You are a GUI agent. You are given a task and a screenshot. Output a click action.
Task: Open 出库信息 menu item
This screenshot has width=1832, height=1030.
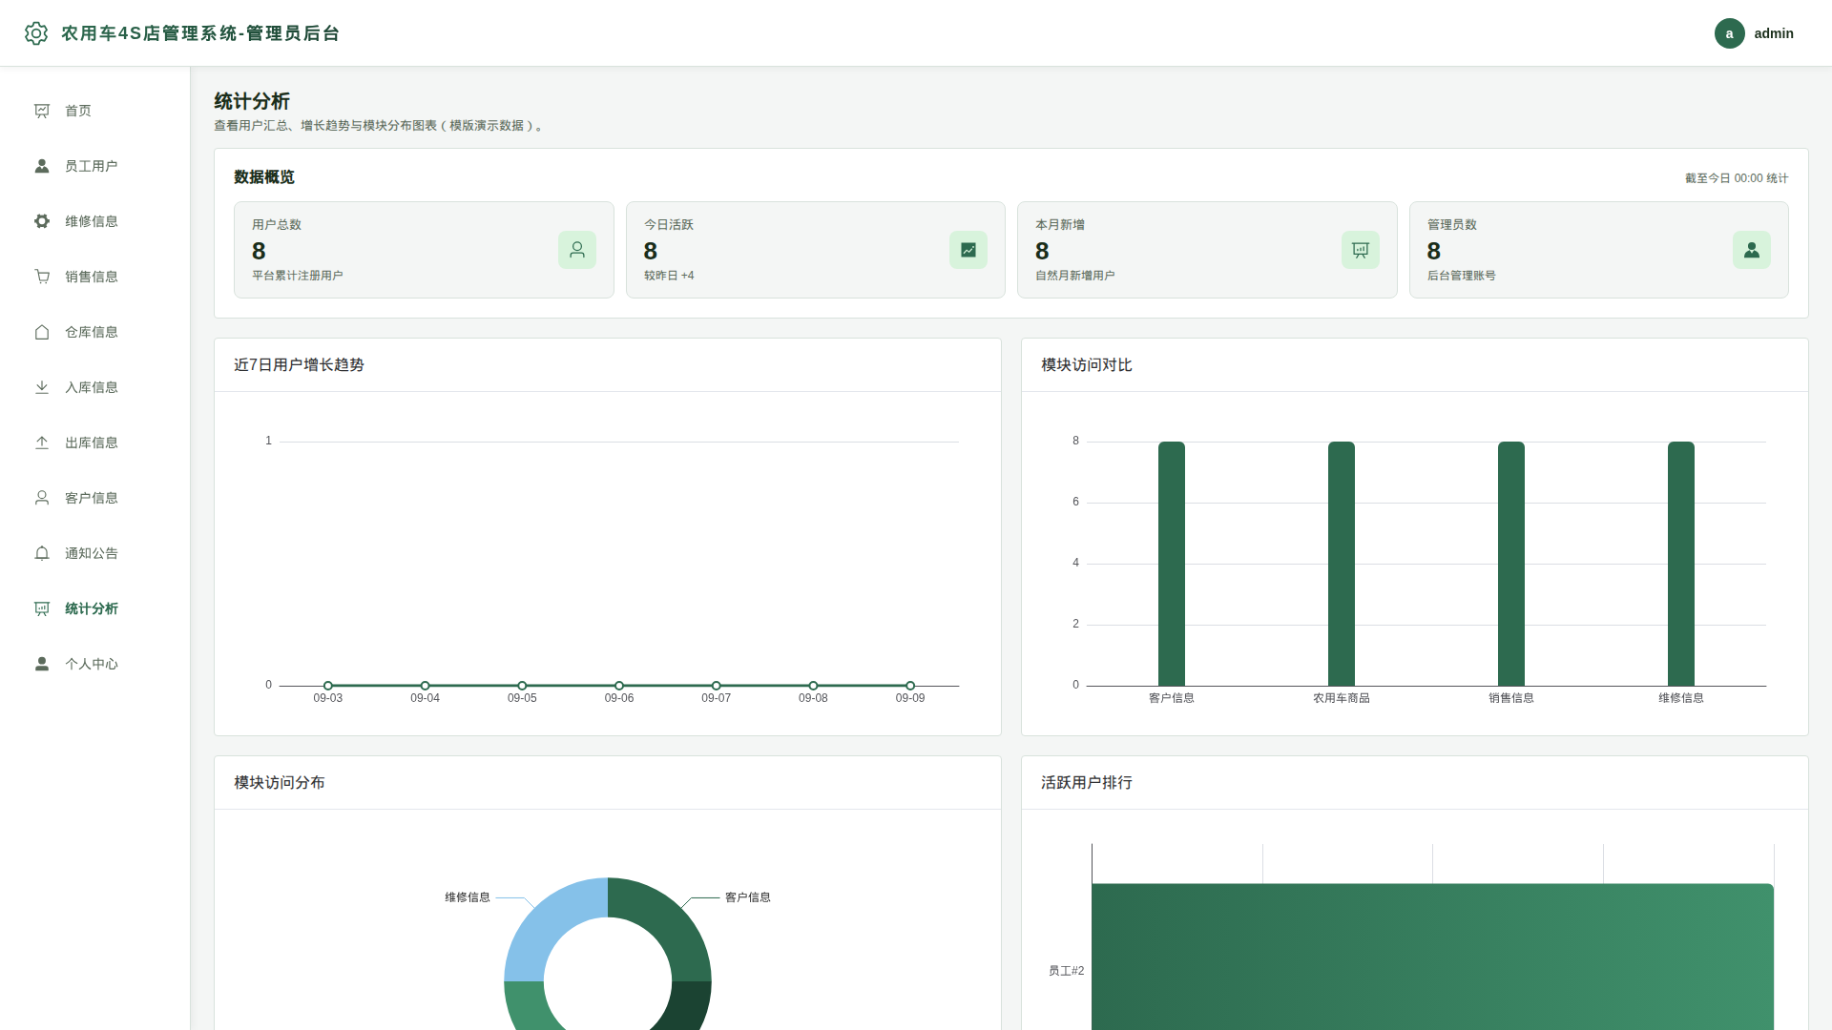click(x=94, y=443)
